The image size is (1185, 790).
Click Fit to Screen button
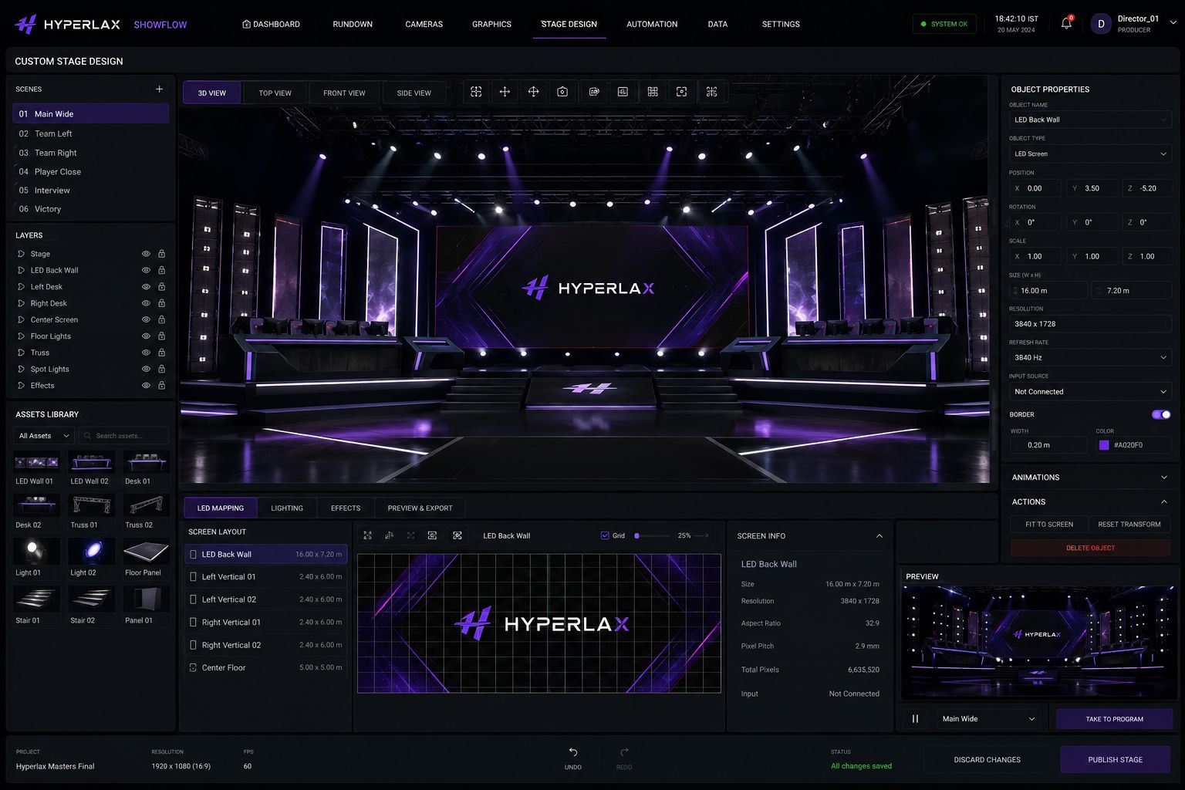coord(1049,524)
